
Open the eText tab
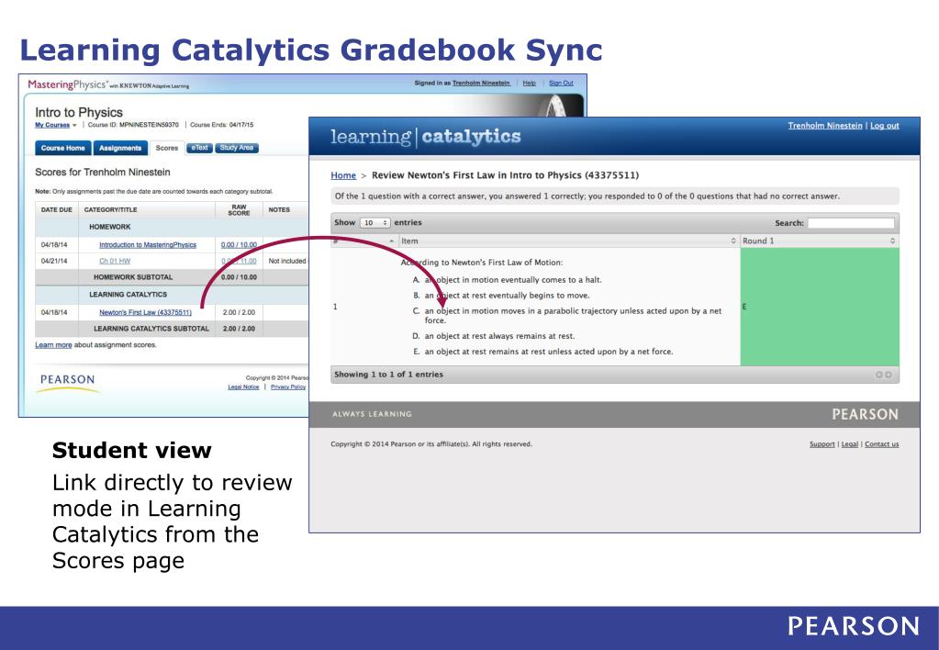[x=199, y=148]
